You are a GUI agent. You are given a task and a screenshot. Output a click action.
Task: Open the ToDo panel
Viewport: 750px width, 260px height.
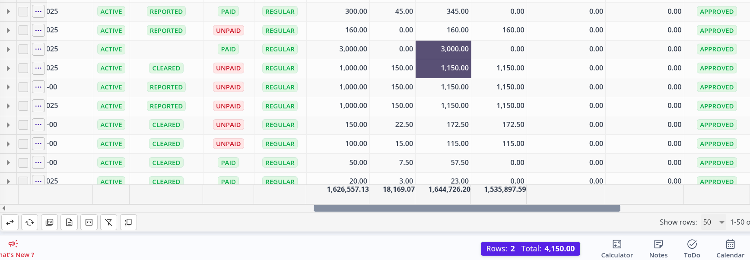click(x=692, y=249)
